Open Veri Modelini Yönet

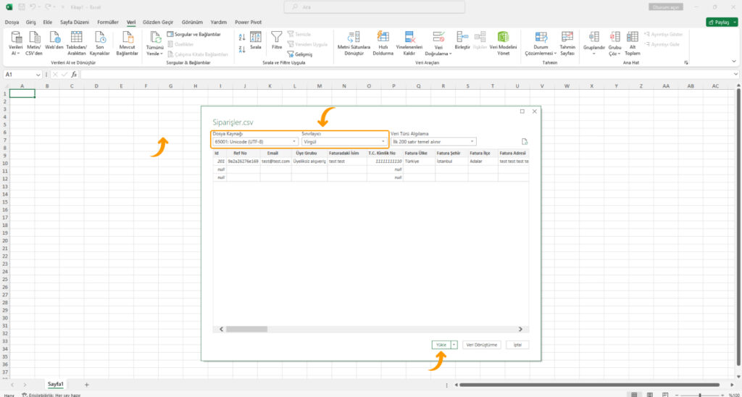tap(503, 43)
